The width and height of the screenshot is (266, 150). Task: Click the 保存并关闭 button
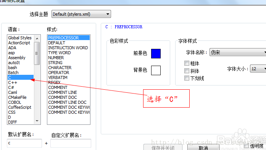click(x=163, y=147)
